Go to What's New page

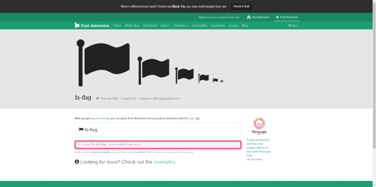pos(132,25)
